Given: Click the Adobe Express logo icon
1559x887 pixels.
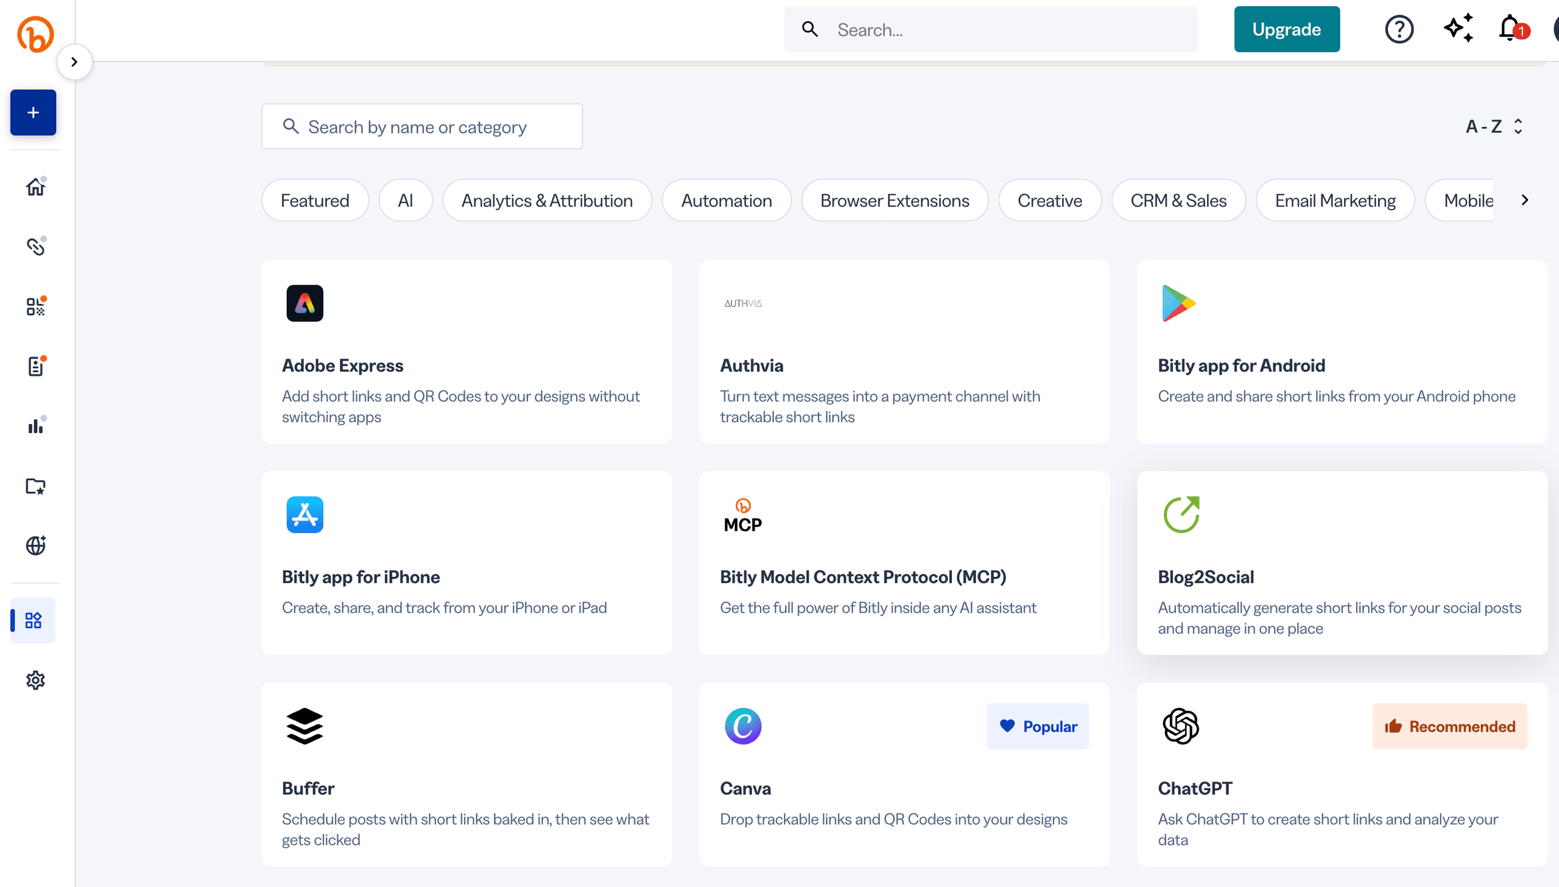Looking at the screenshot, I should [304, 303].
